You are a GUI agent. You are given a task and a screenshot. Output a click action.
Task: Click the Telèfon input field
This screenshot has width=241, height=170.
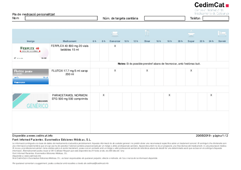(216, 18)
